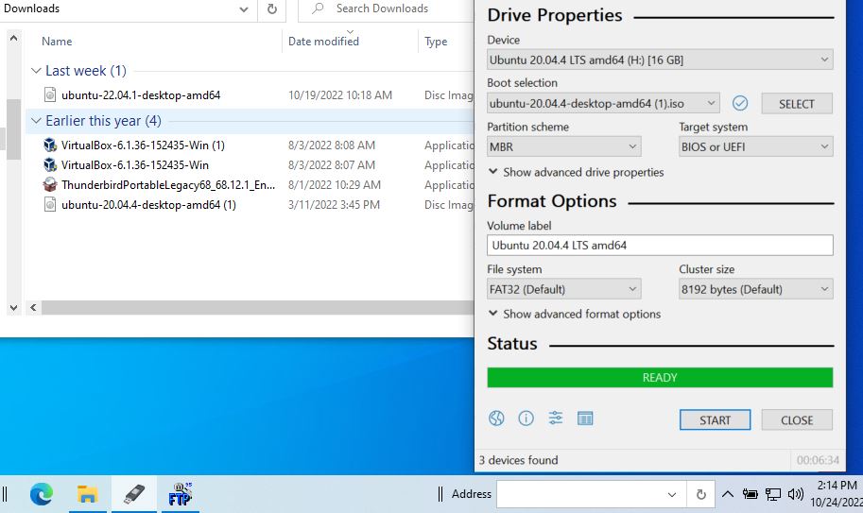Viewport: 863px width, 513px height.
Task: Click the Search Downloads field
Action: coord(386,9)
